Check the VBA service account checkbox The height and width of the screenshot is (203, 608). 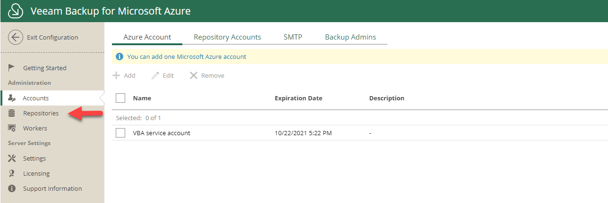tap(120, 133)
